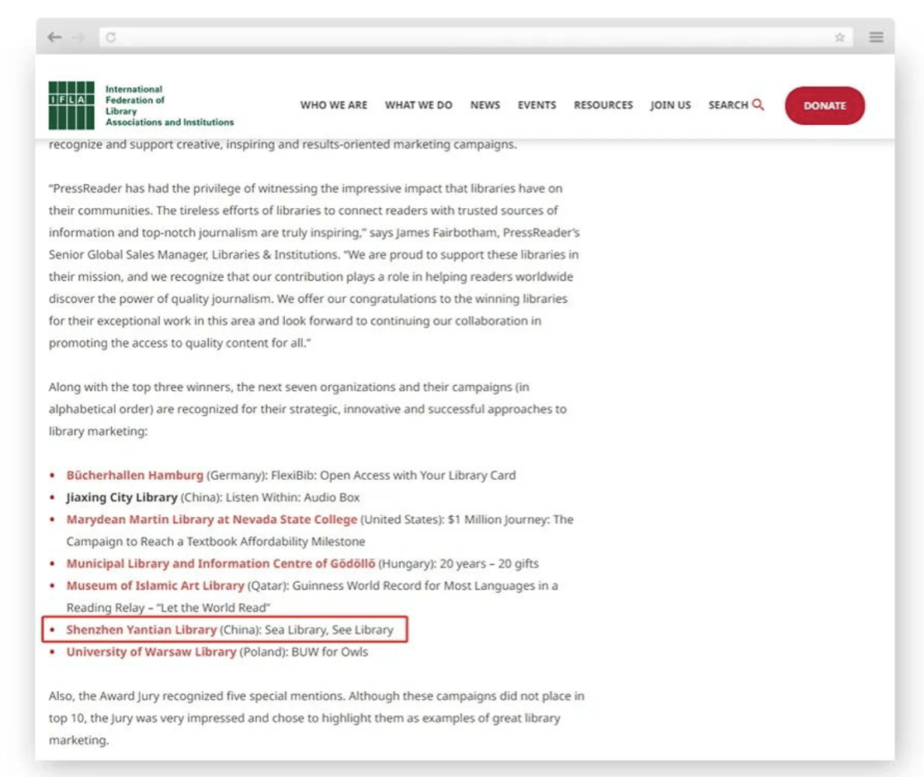The width and height of the screenshot is (924, 777).
Task: Open the Bücherhallen Hamburg link
Action: pos(135,475)
